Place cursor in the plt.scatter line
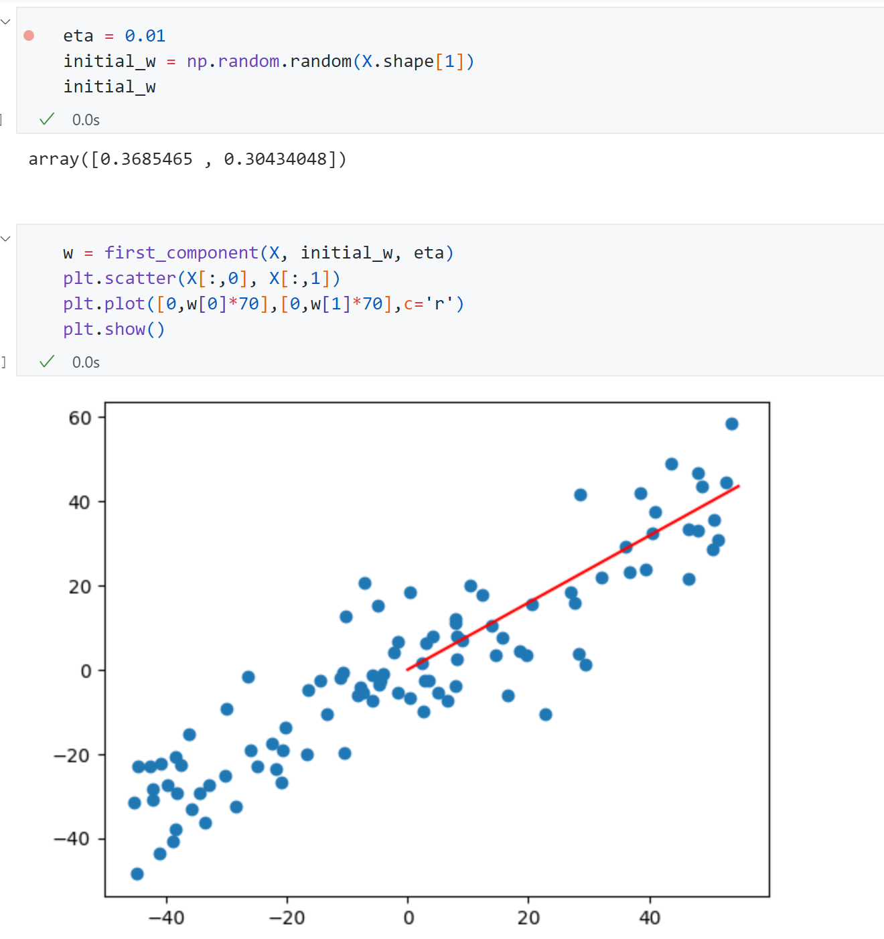 pos(201,279)
